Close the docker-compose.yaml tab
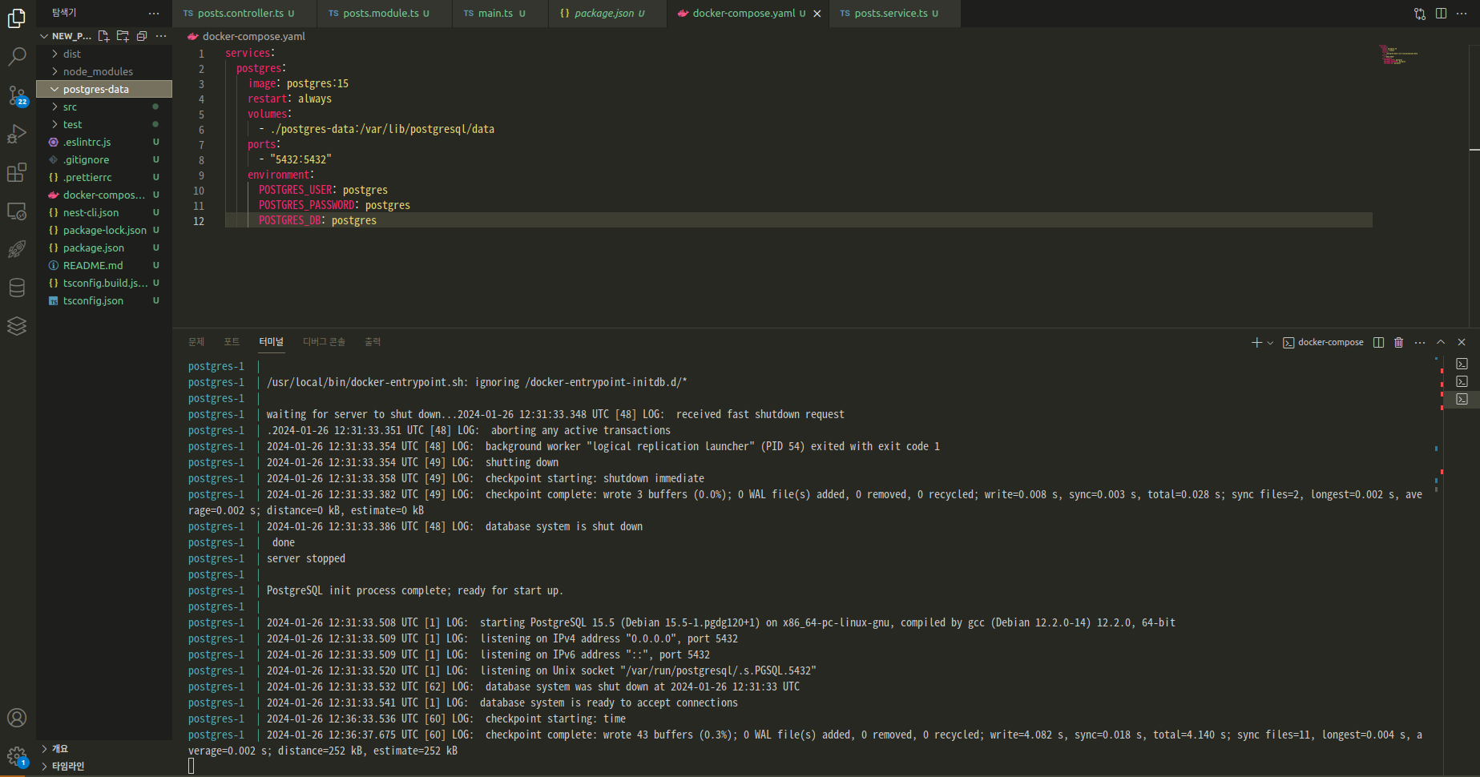This screenshot has height=777, width=1480. click(817, 14)
